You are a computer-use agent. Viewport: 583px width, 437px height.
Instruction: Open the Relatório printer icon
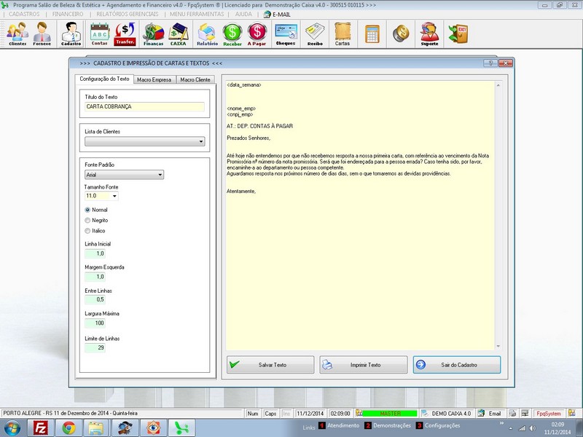point(207,34)
